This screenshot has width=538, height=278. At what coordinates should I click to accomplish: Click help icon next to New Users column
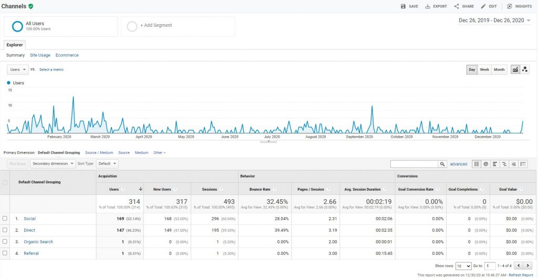175,190
